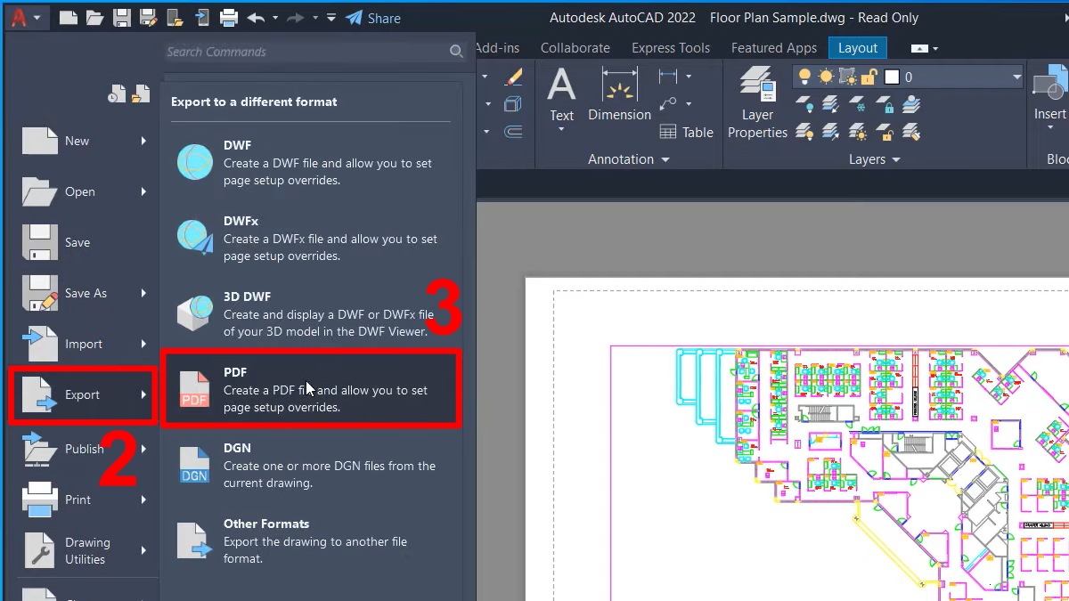Click the Open Documents icon in application menu
Viewport: 1069px width, 601px height.
(141, 93)
